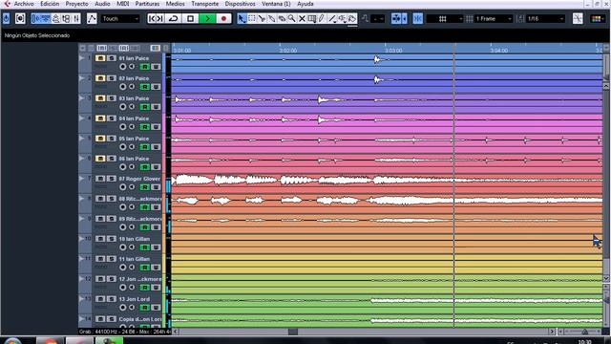Image resolution: width=611 pixels, height=344 pixels.
Task: Go to previous marker button
Action: (152, 18)
